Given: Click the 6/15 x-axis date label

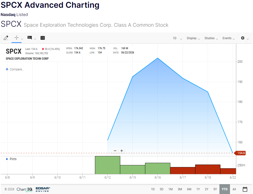Looking at the screenshot, I should point(133,178).
